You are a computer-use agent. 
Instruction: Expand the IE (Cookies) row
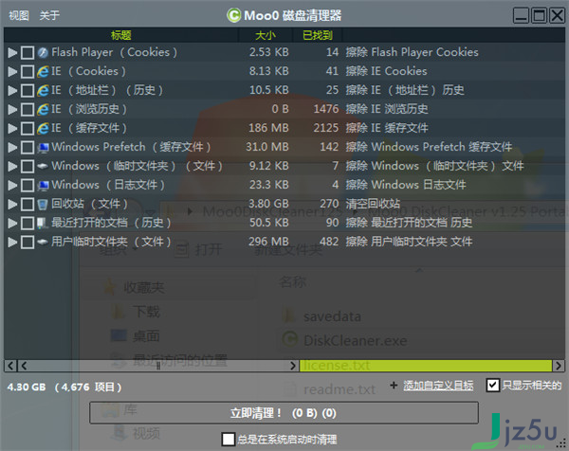pos(12,72)
